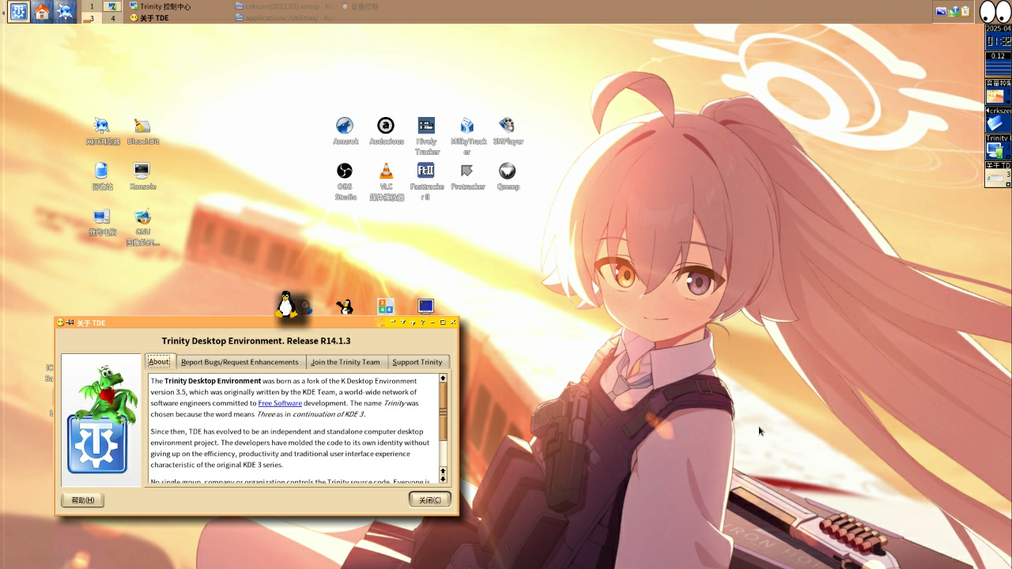The image size is (1012, 569).
Task: Open the OBS Studio desktop icon
Action: 345,182
